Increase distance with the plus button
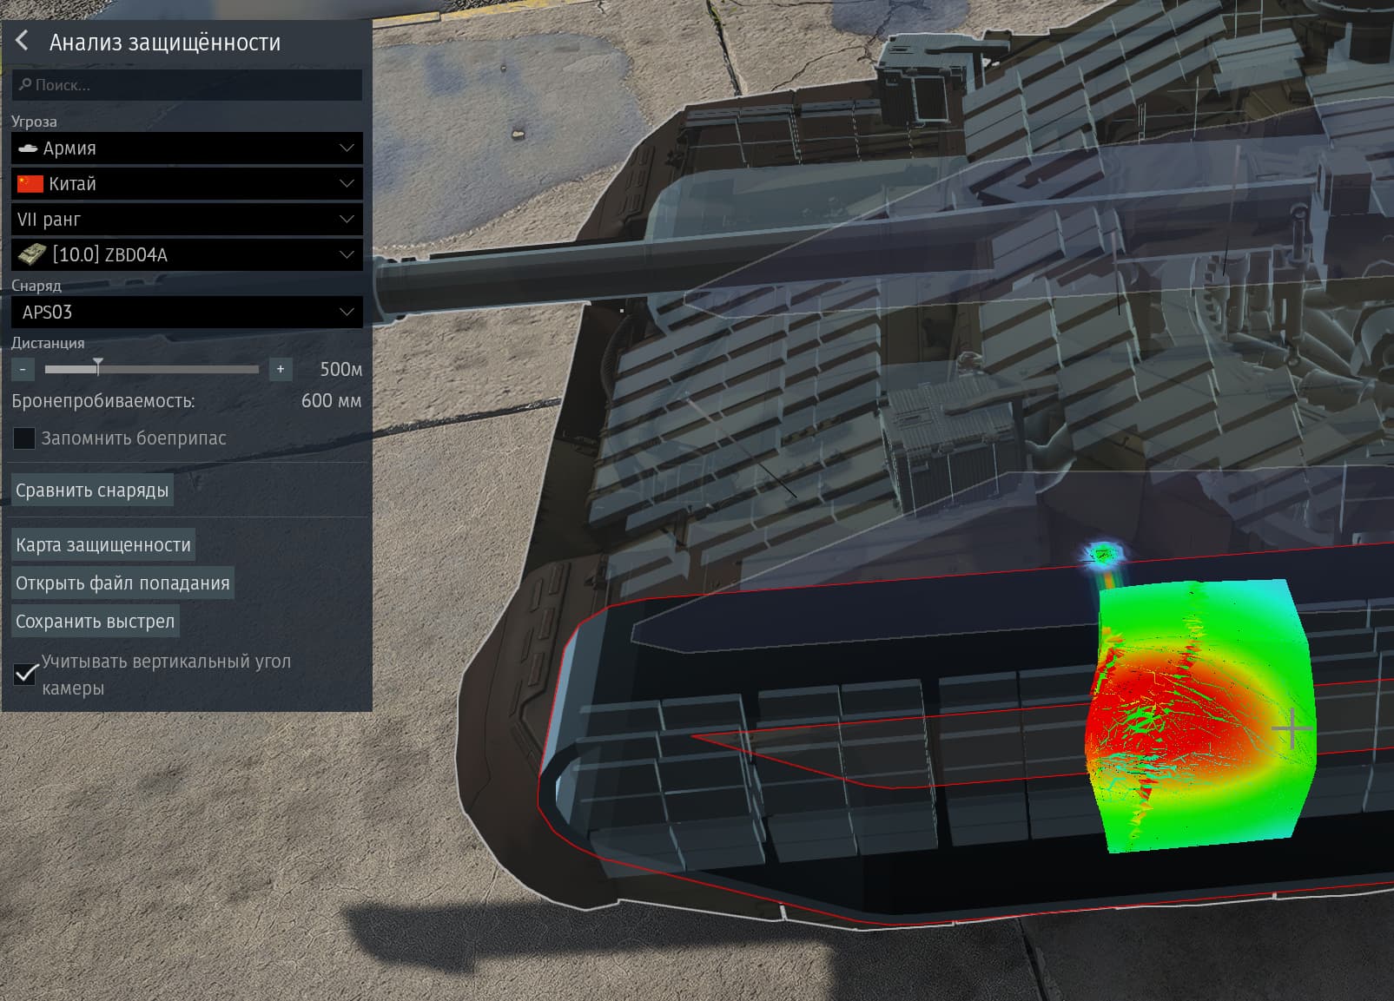This screenshot has width=1394, height=1001. [x=281, y=369]
